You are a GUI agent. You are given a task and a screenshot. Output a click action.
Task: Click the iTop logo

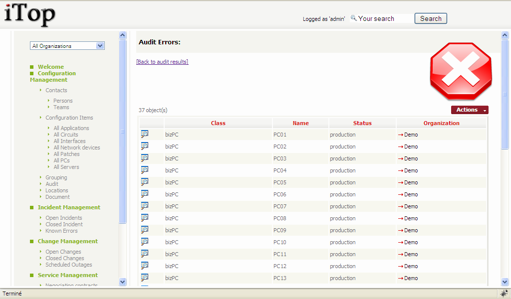point(29,14)
